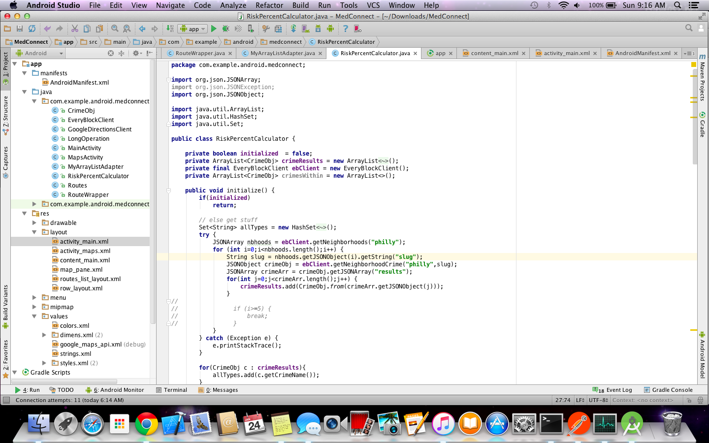Open the Refactor menu
The height and width of the screenshot is (443, 709).
pyautogui.click(x=269, y=5)
